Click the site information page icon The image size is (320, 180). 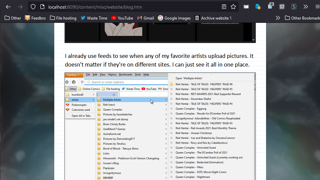pyautogui.click(x=42, y=7)
